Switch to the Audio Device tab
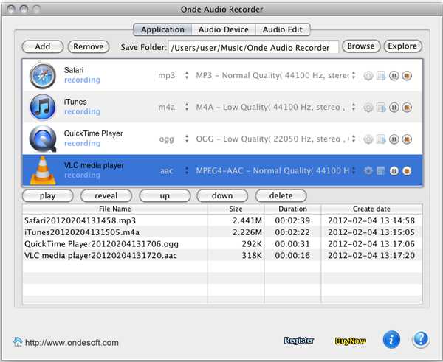This screenshot has width=443, height=362. click(223, 30)
